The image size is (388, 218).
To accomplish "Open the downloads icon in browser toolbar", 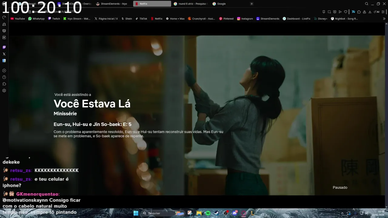I will point(370,12).
